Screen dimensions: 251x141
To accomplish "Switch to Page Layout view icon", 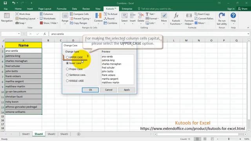I will coord(205,139).
